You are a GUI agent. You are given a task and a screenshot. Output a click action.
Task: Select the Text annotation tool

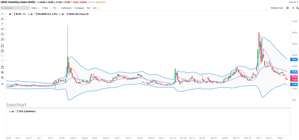pos(2,24)
